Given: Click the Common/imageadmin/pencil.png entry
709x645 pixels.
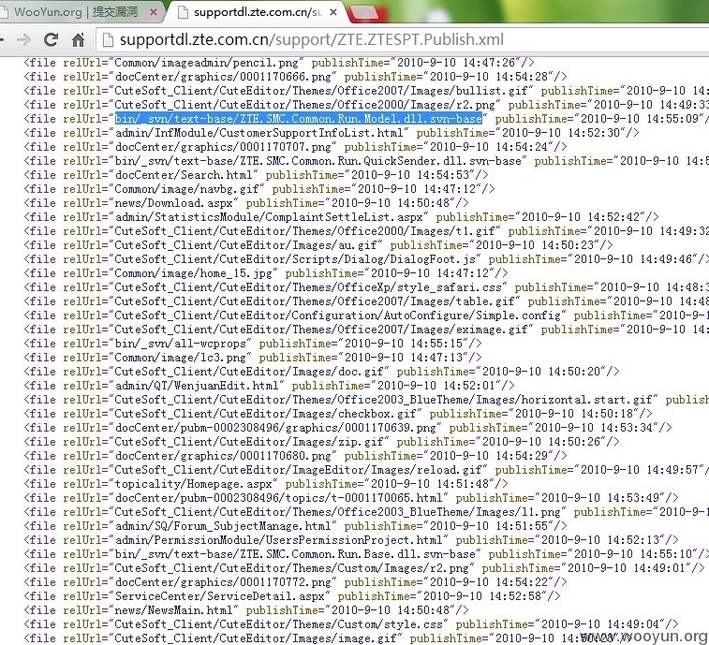Looking at the screenshot, I should (279, 63).
